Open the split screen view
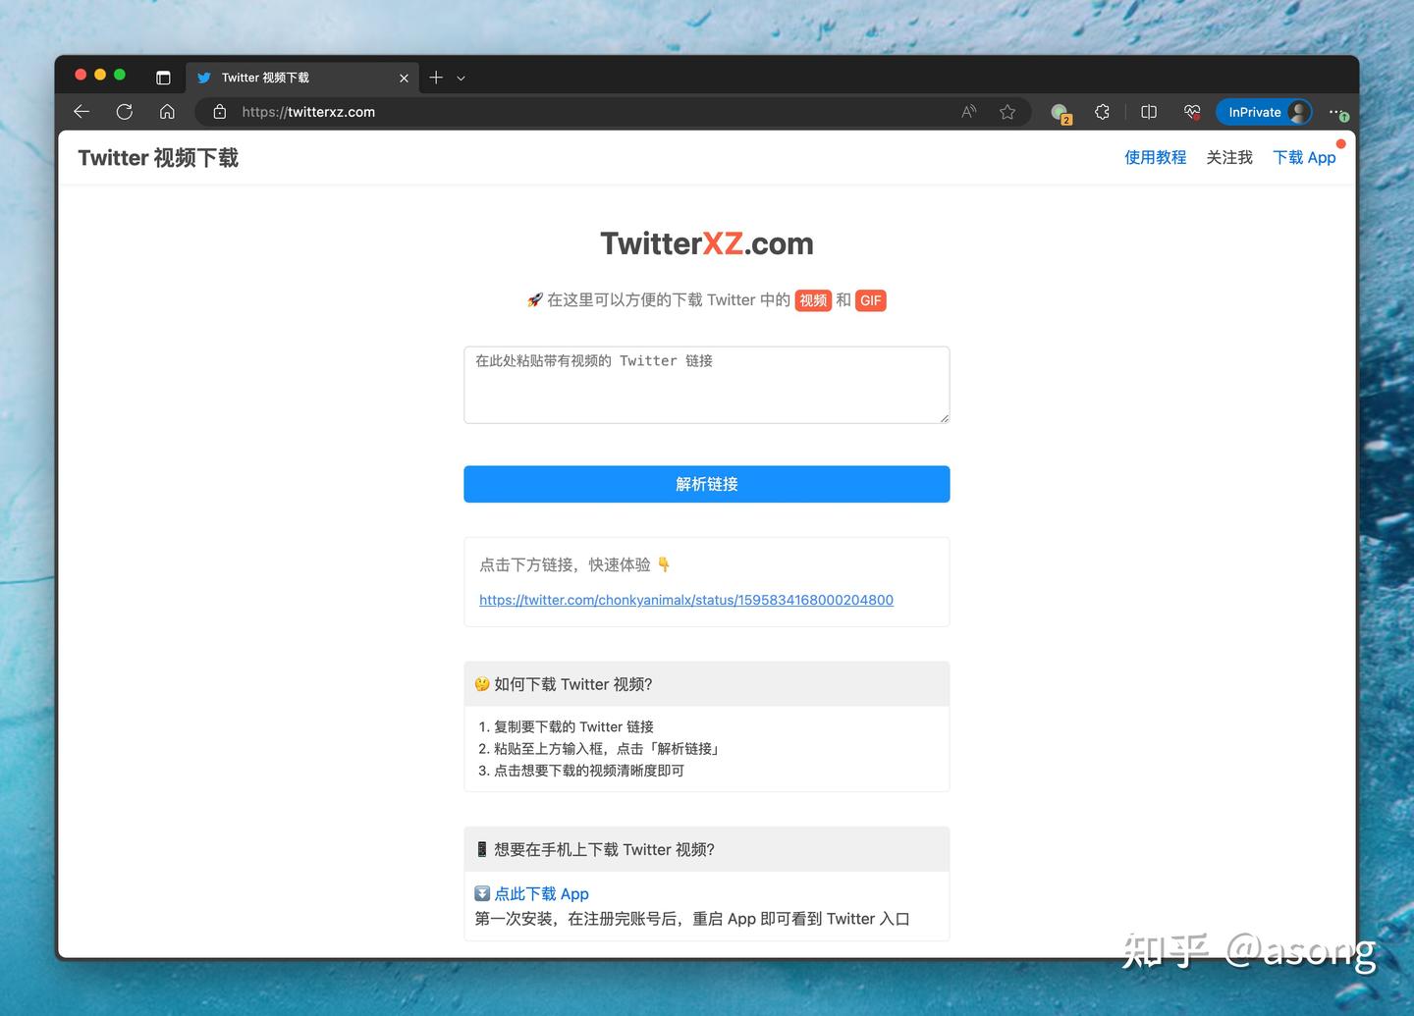The width and height of the screenshot is (1414, 1016). pos(1148,111)
